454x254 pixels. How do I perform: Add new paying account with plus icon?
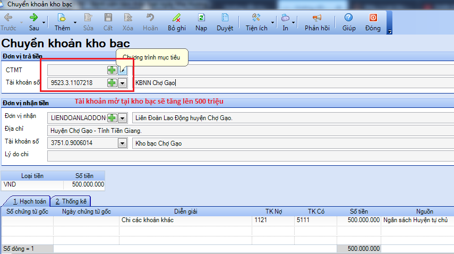112,83
